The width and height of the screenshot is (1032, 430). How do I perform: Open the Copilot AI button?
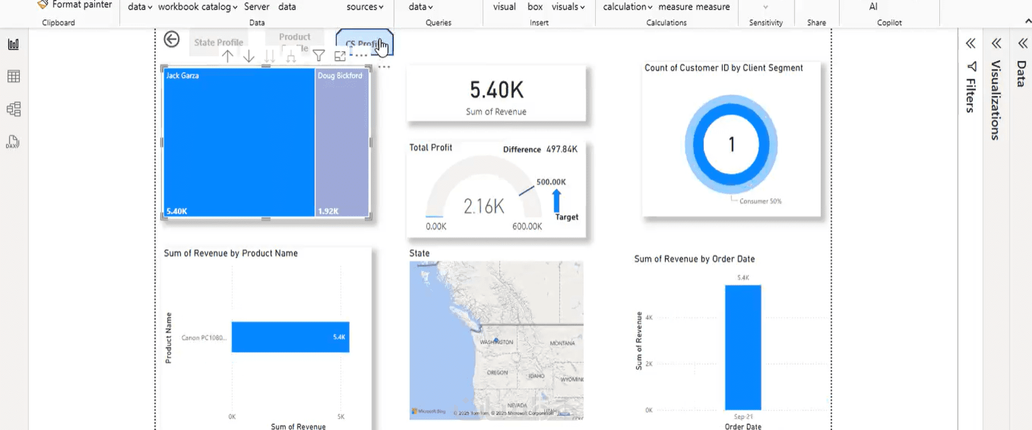pos(873,7)
